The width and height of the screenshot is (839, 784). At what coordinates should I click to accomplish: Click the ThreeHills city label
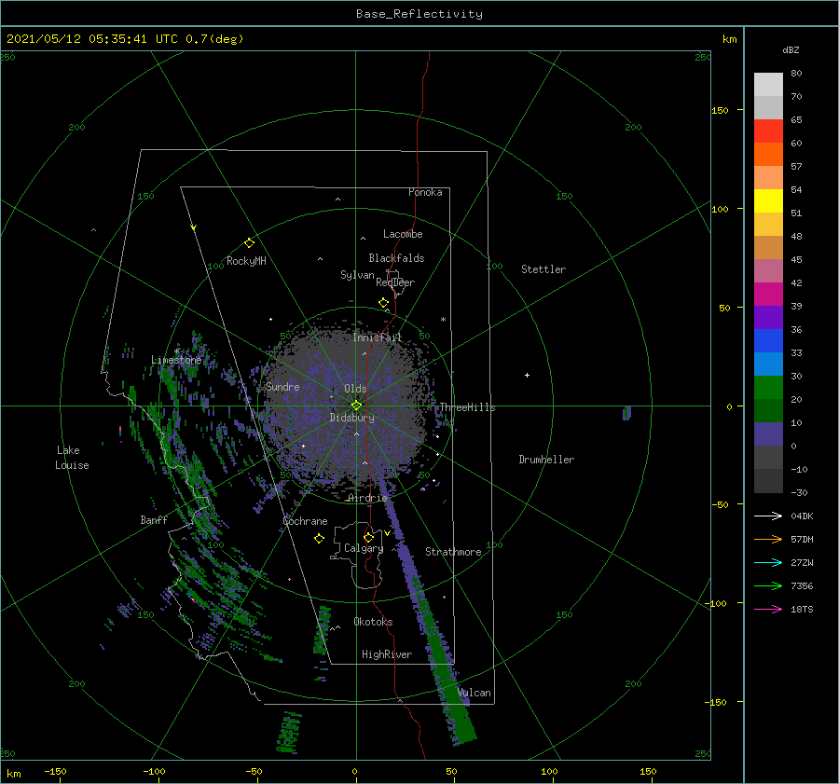[x=467, y=407]
